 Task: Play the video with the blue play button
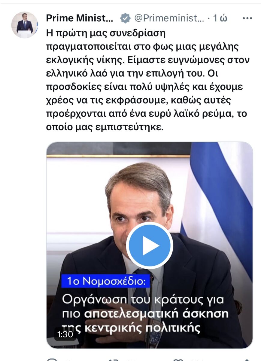[x=149, y=245]
